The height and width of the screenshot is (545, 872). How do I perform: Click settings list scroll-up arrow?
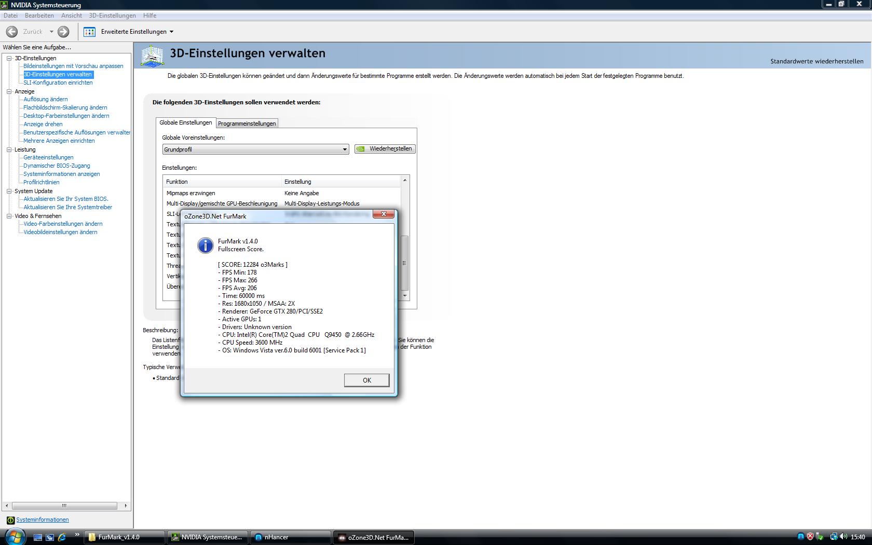tap(405, 180)
